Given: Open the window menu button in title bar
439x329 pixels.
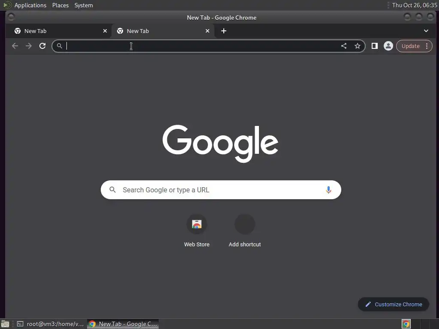Looking at the screenshot, I should click(x=11, y=17).
